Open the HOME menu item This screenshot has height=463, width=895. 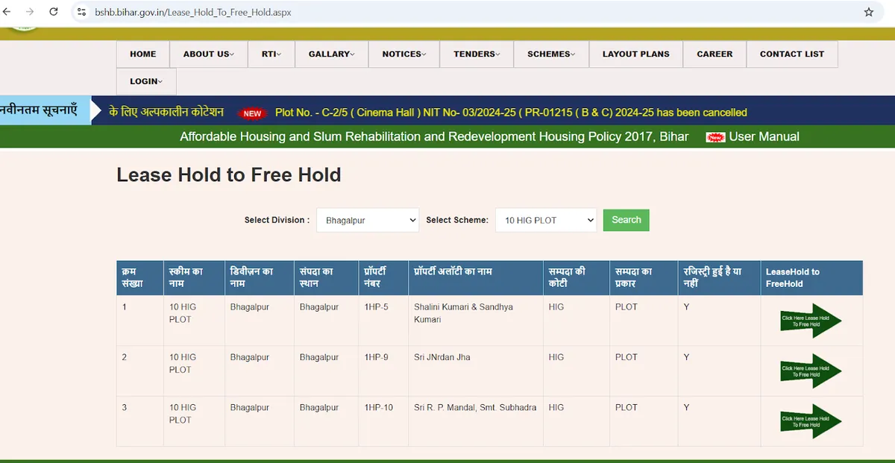[x=143, y=54]
